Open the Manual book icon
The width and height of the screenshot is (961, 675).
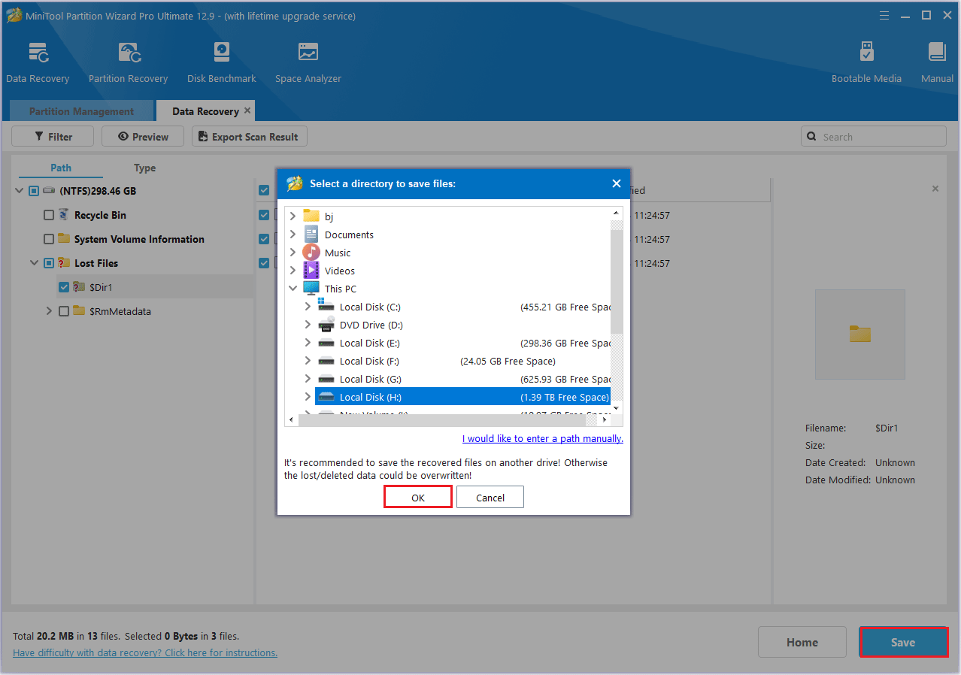click(x=936, y=54)
